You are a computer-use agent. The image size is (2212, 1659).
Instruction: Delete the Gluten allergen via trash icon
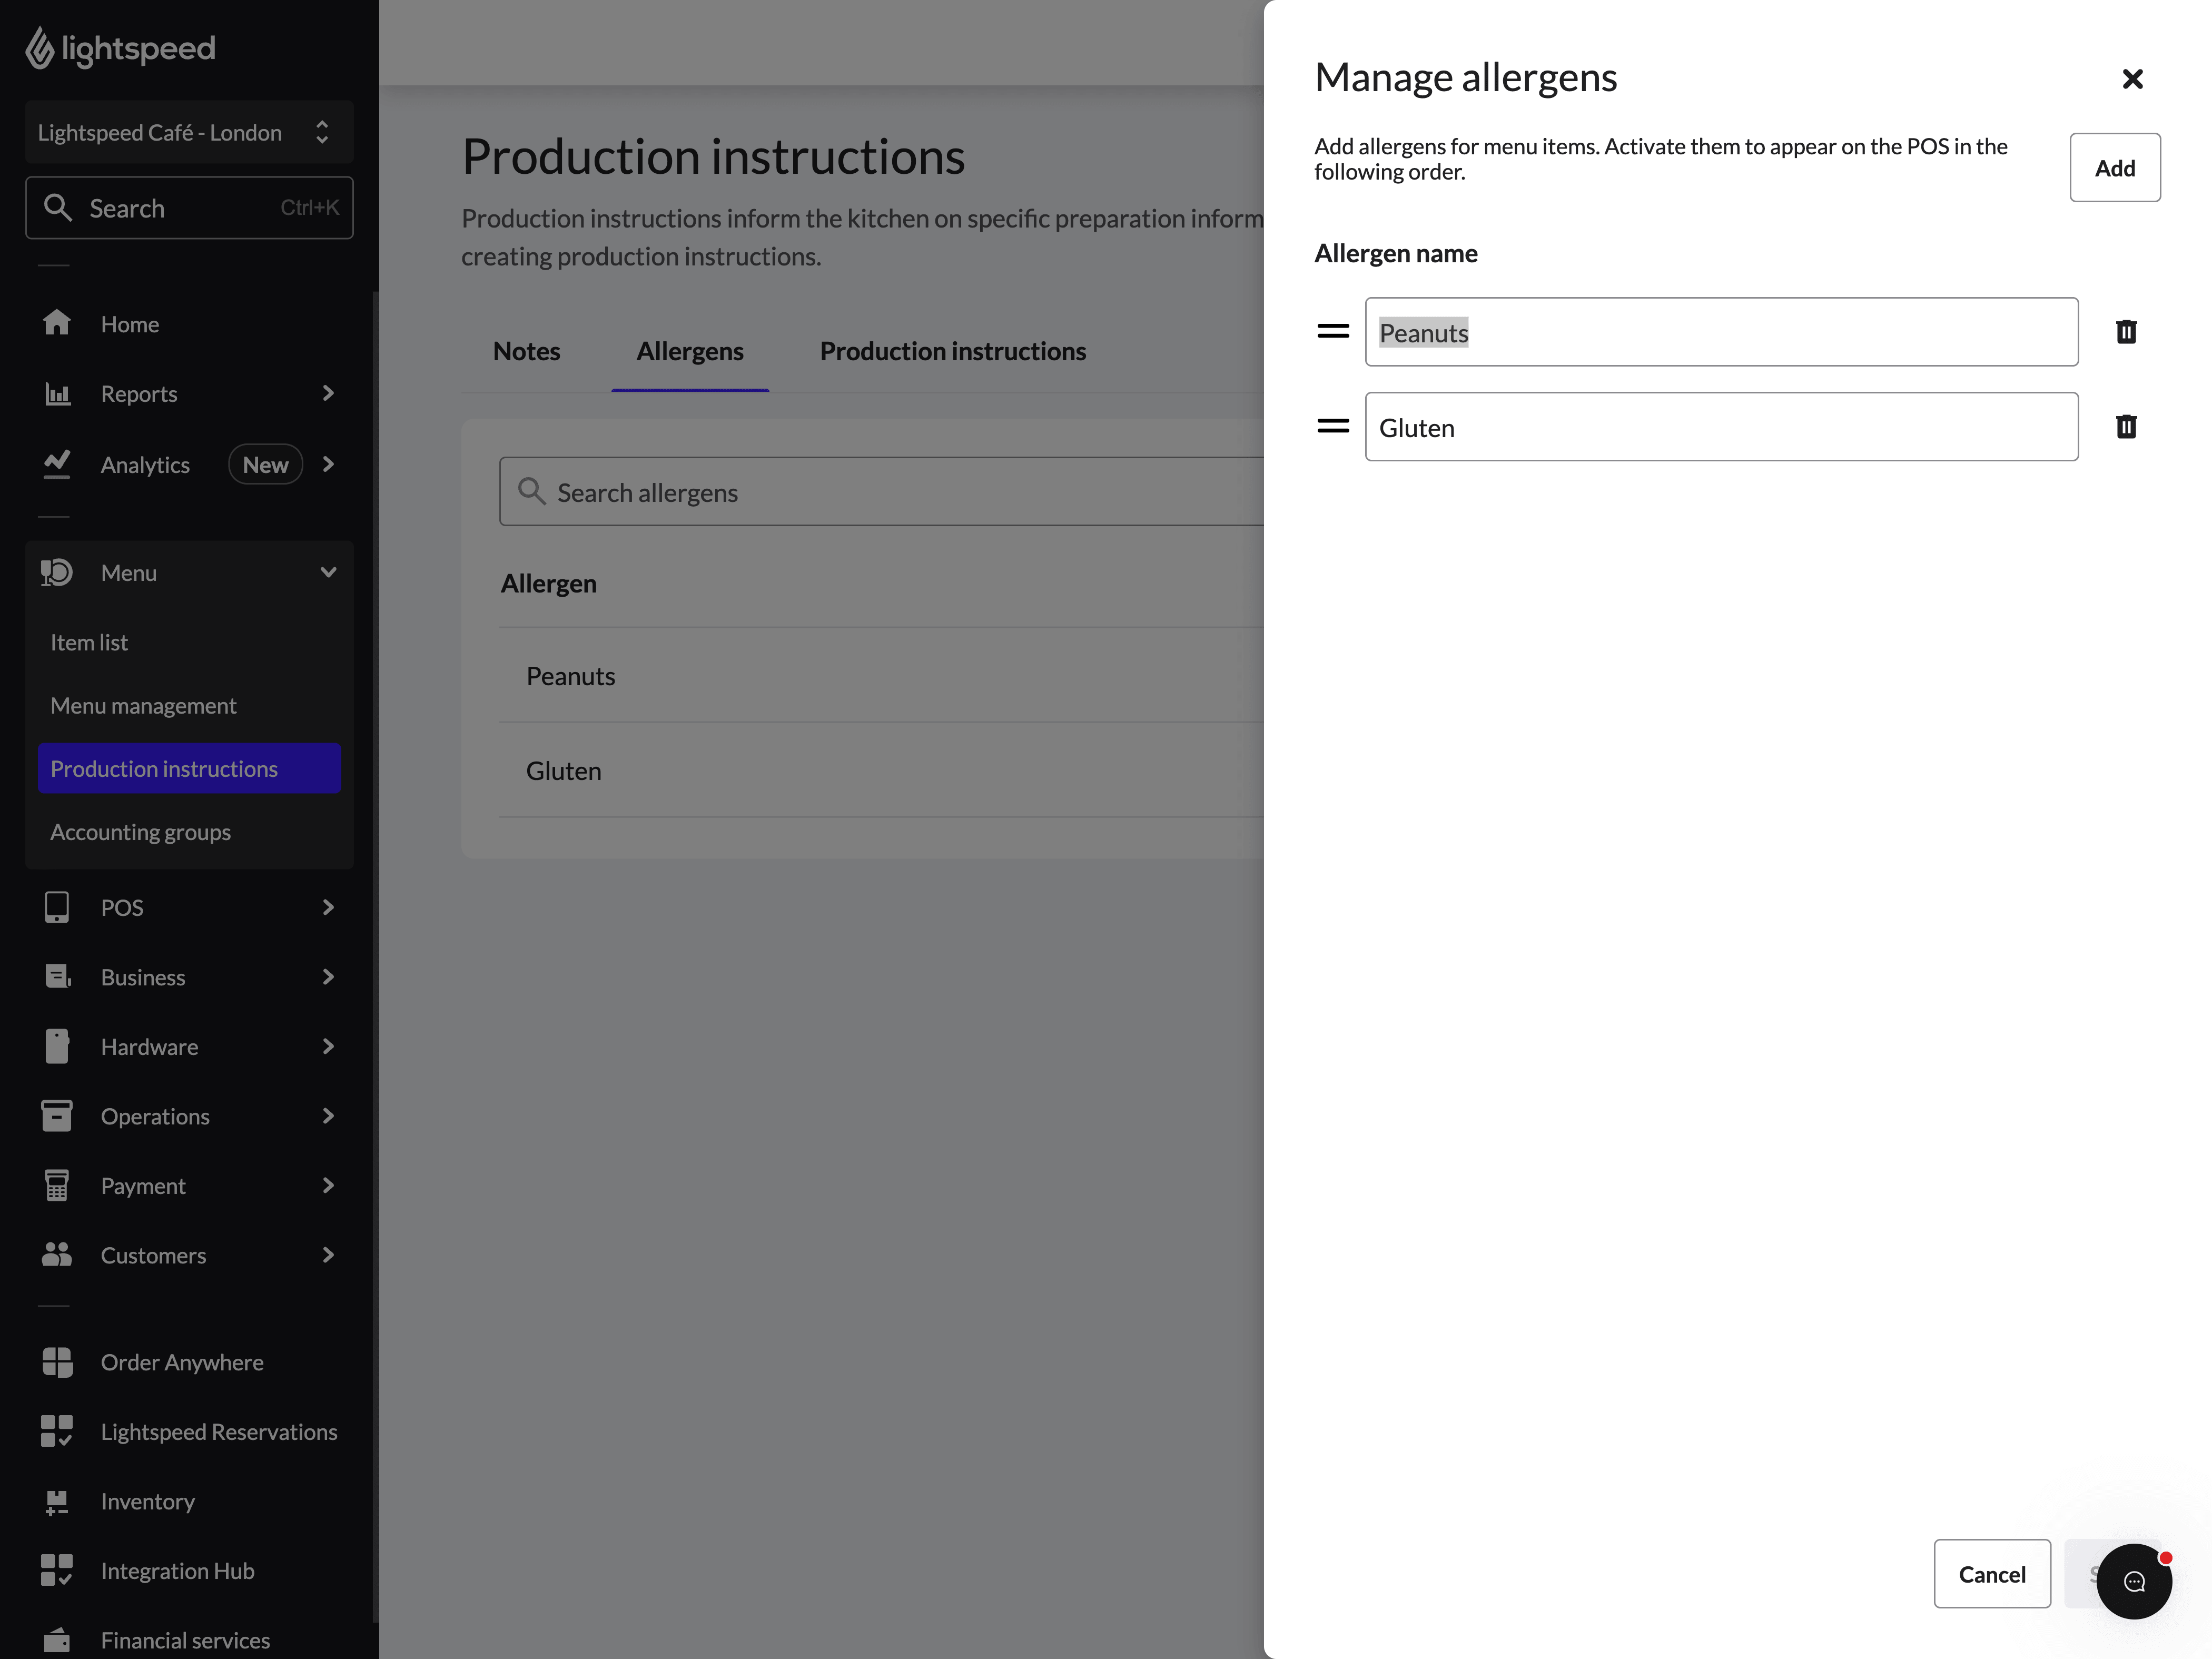pyautogui.click(x=2127, y=426)
